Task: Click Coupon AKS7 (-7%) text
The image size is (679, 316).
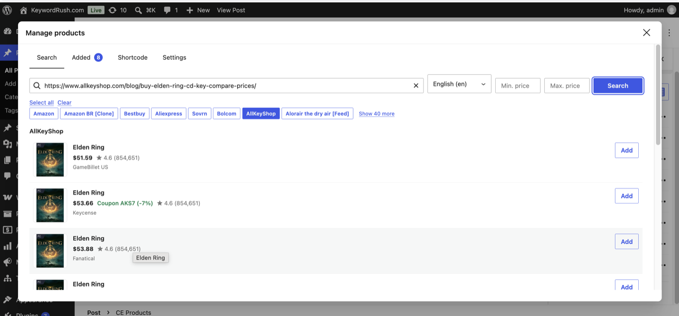Action: coord(125,203)
